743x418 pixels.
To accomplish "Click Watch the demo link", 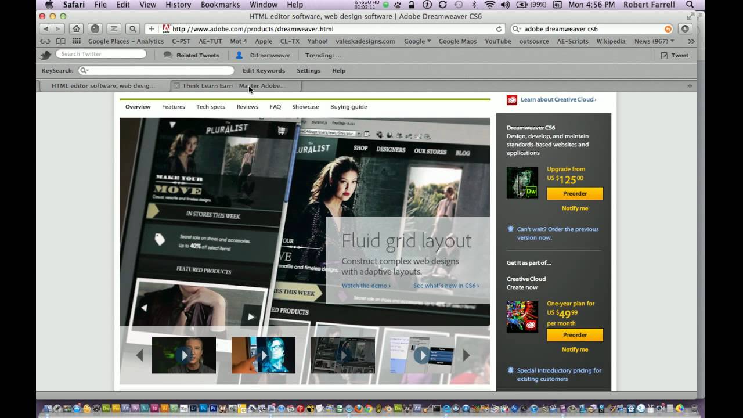I will (x=366, y=286).
